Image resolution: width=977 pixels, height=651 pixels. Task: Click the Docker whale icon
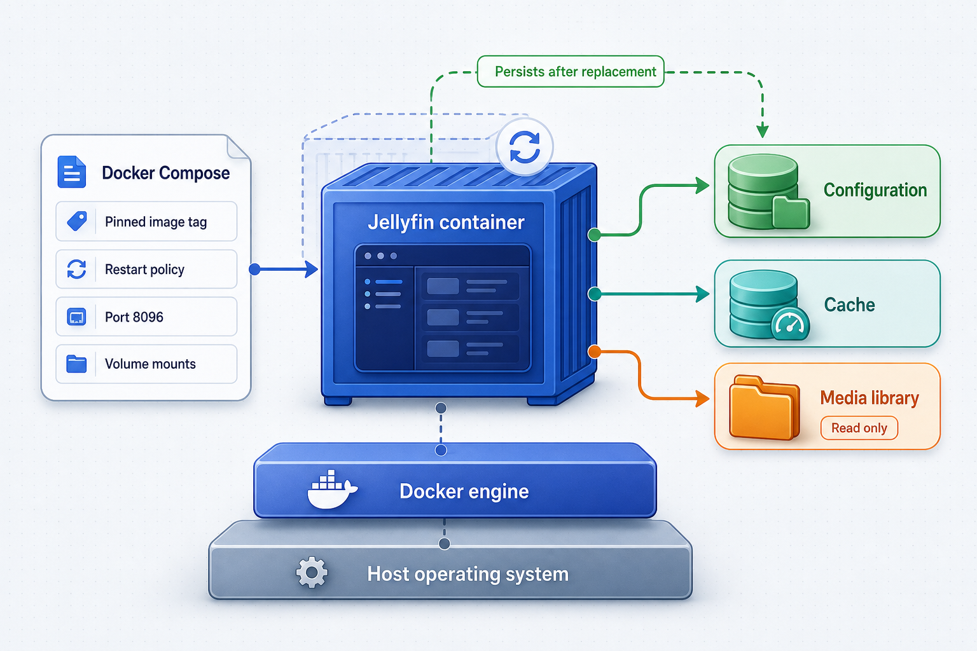(332, 490)
